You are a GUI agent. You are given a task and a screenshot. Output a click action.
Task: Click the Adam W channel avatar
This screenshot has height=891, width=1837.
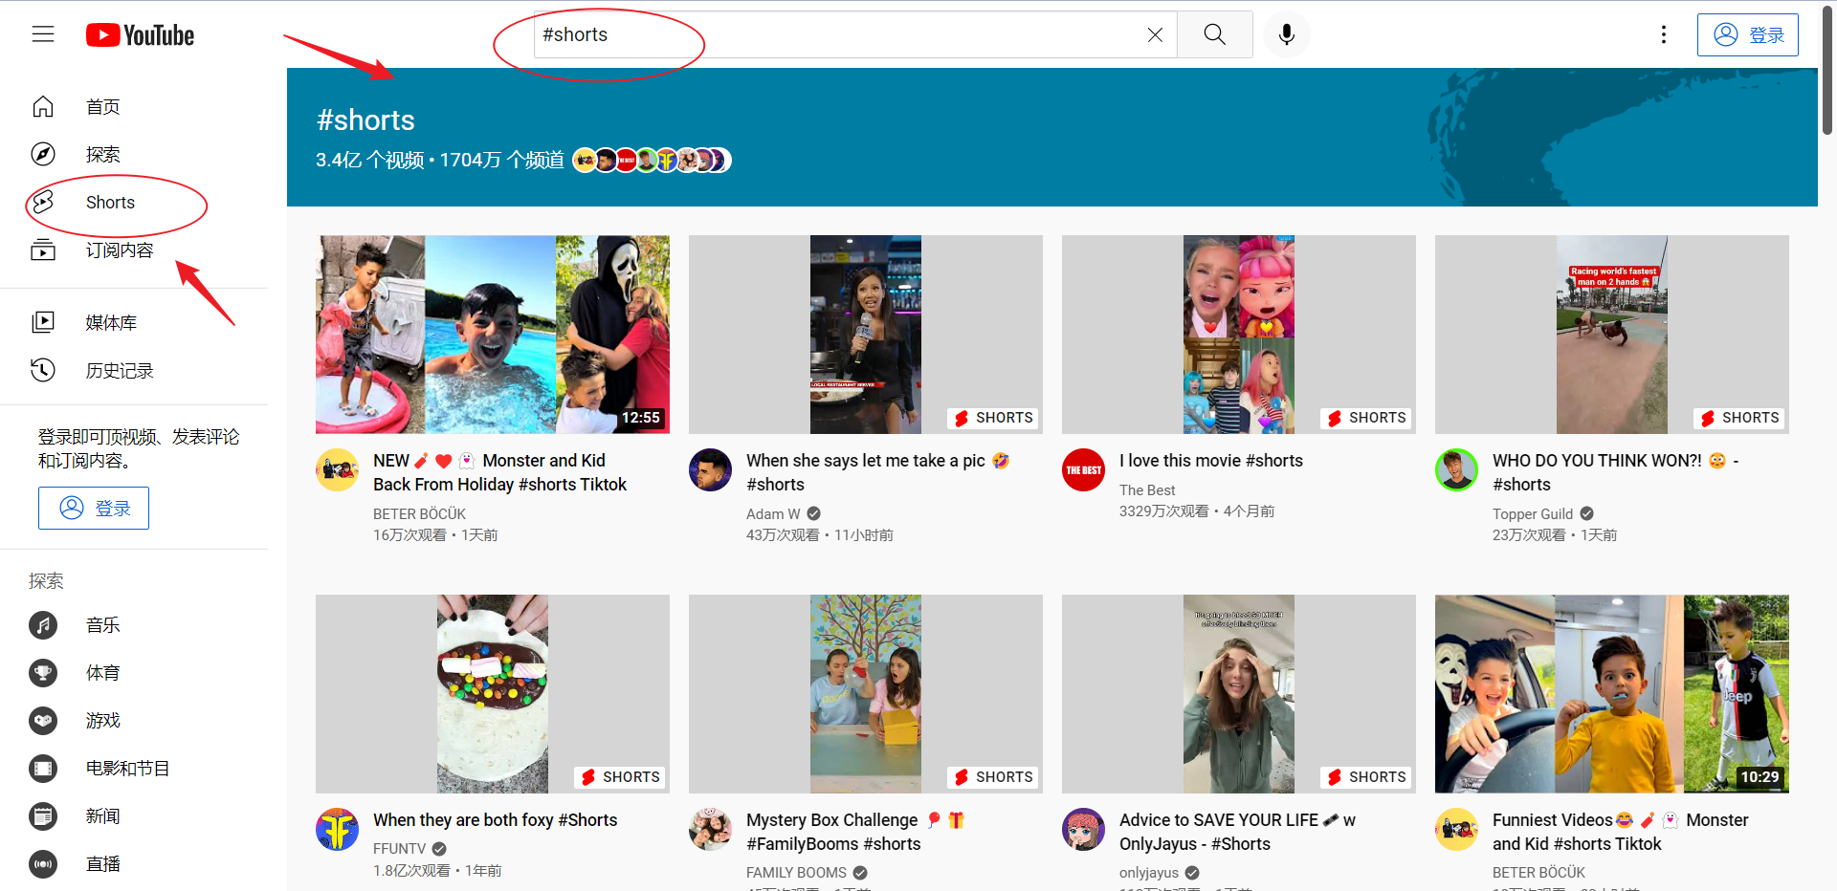click(711, 470)
